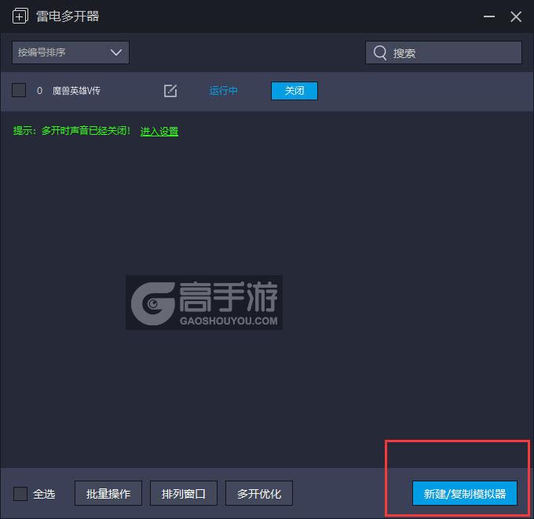Tick the checkbox for emulator 0
The width and height of the screenshot is (534, 519).
point(19,90)
